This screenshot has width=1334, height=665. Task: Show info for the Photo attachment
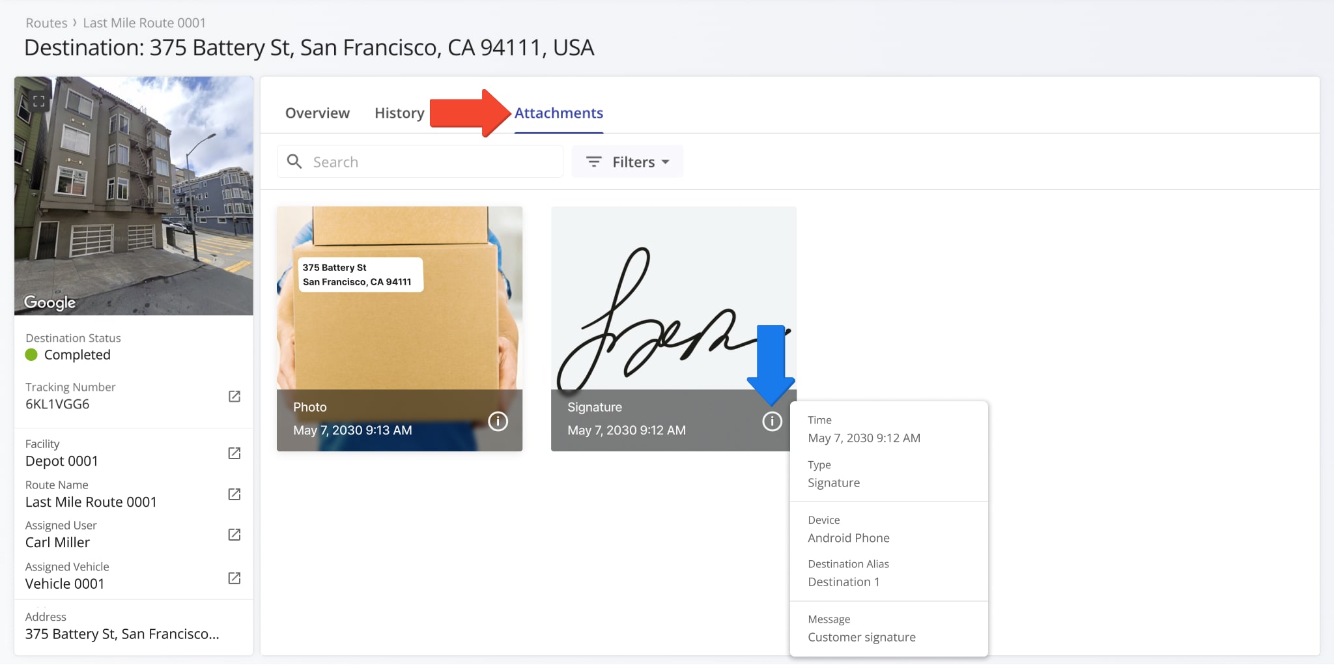pyautogui.click(x=498, y=421)
